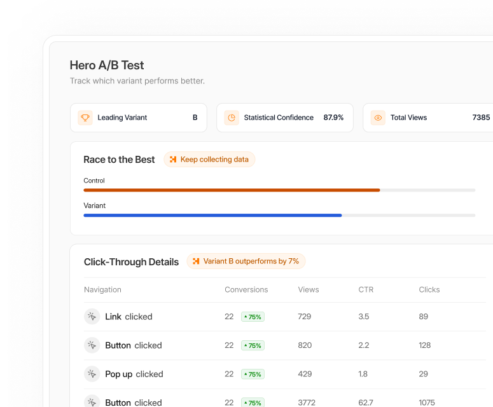Viewport: 493px width, 407px height.
Task: Click the Clicks column header
Action: pyautogui.click(x=429, y=290)
